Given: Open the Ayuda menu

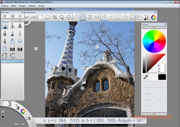Looking at the screenshot, I should 41,6.
